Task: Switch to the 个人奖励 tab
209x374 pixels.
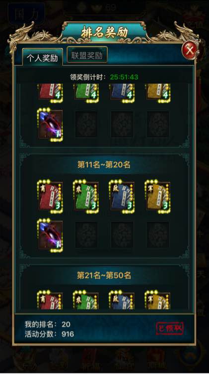Action: pyautogui.click(x=43, y=57)
